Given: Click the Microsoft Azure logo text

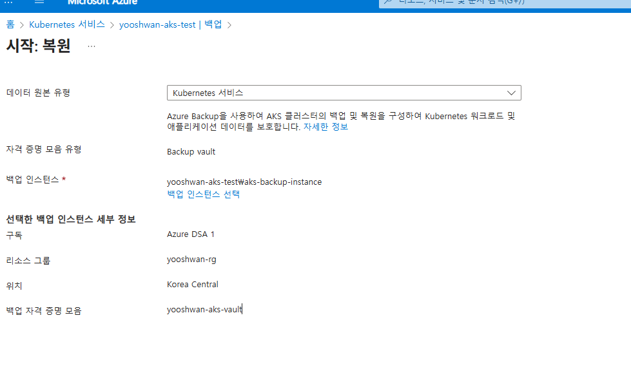Looking at the screenshot, I should [102, 2].
